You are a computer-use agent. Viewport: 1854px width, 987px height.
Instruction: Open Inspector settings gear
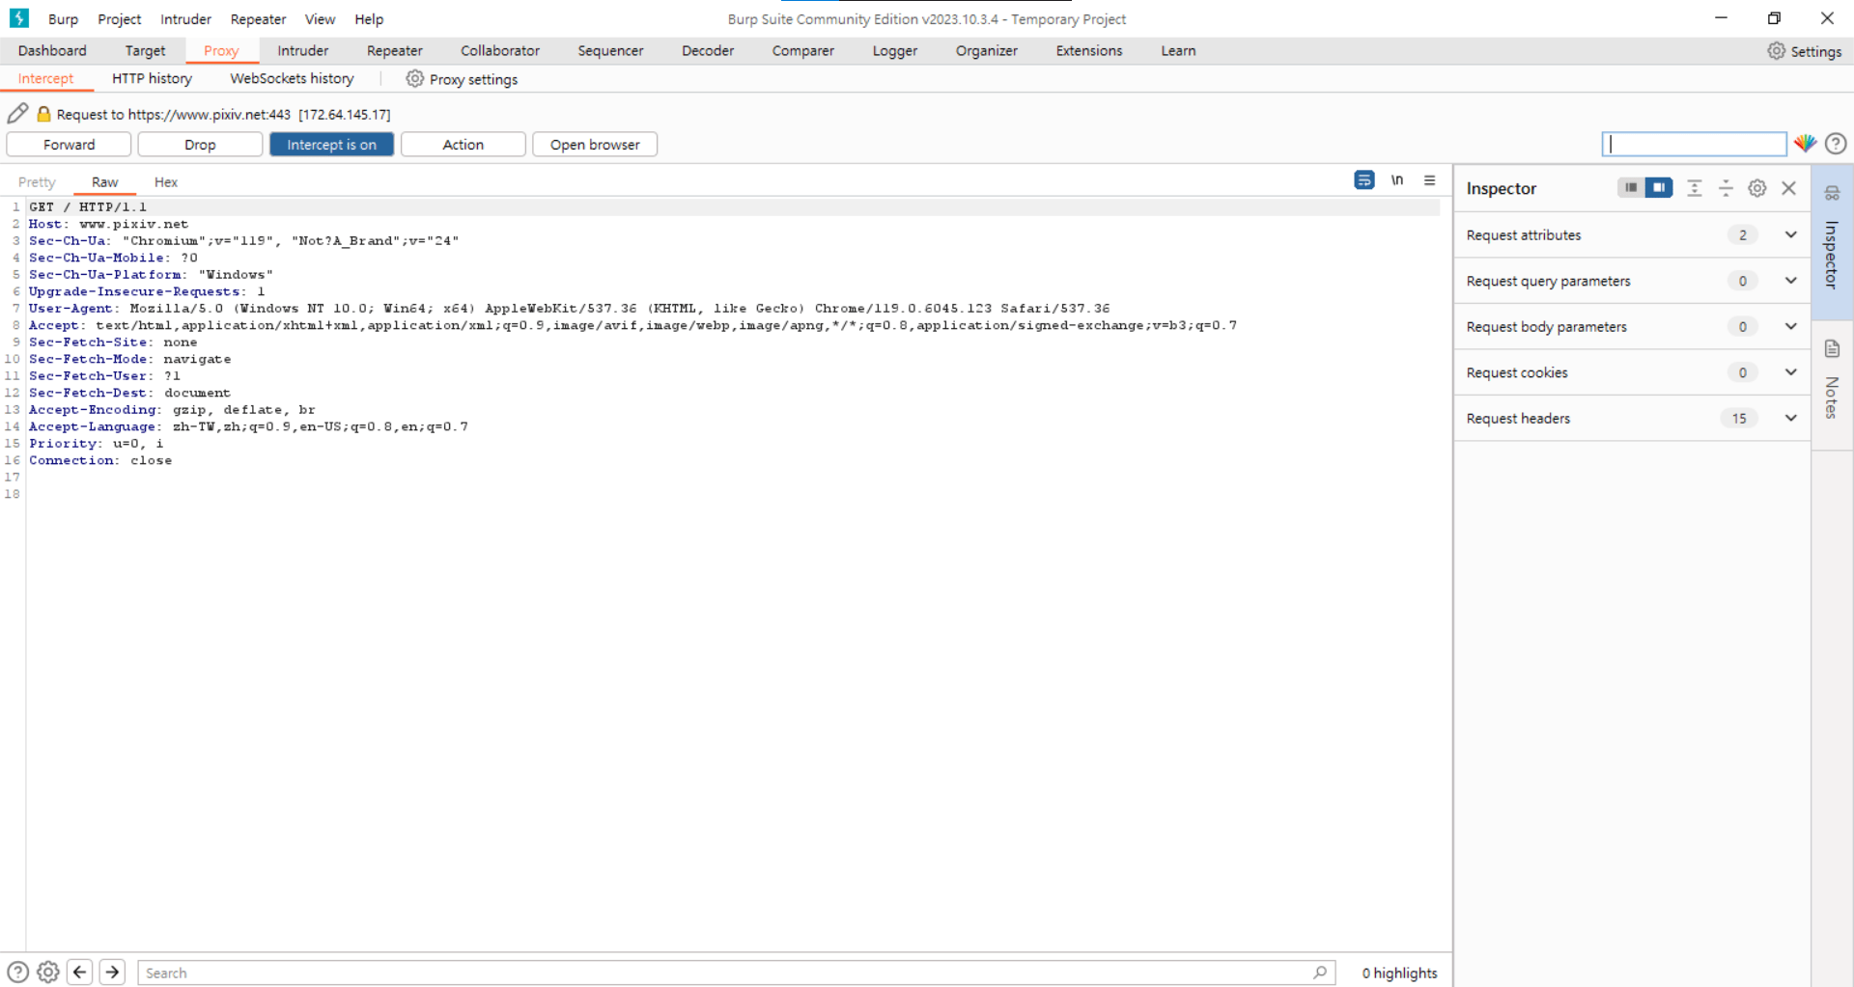1757,188
